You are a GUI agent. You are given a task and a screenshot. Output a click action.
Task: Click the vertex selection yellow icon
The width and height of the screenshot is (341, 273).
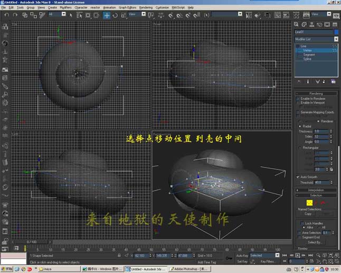coord(309,203)
